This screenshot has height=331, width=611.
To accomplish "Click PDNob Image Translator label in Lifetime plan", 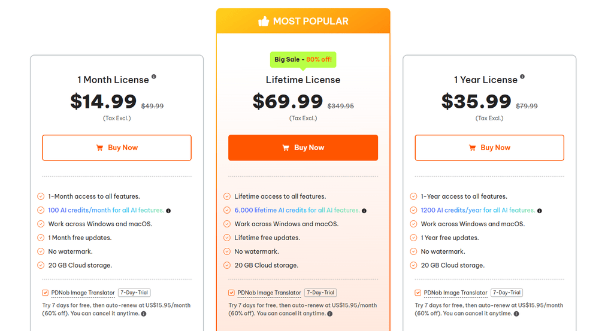I will click(x=269, y=293).
